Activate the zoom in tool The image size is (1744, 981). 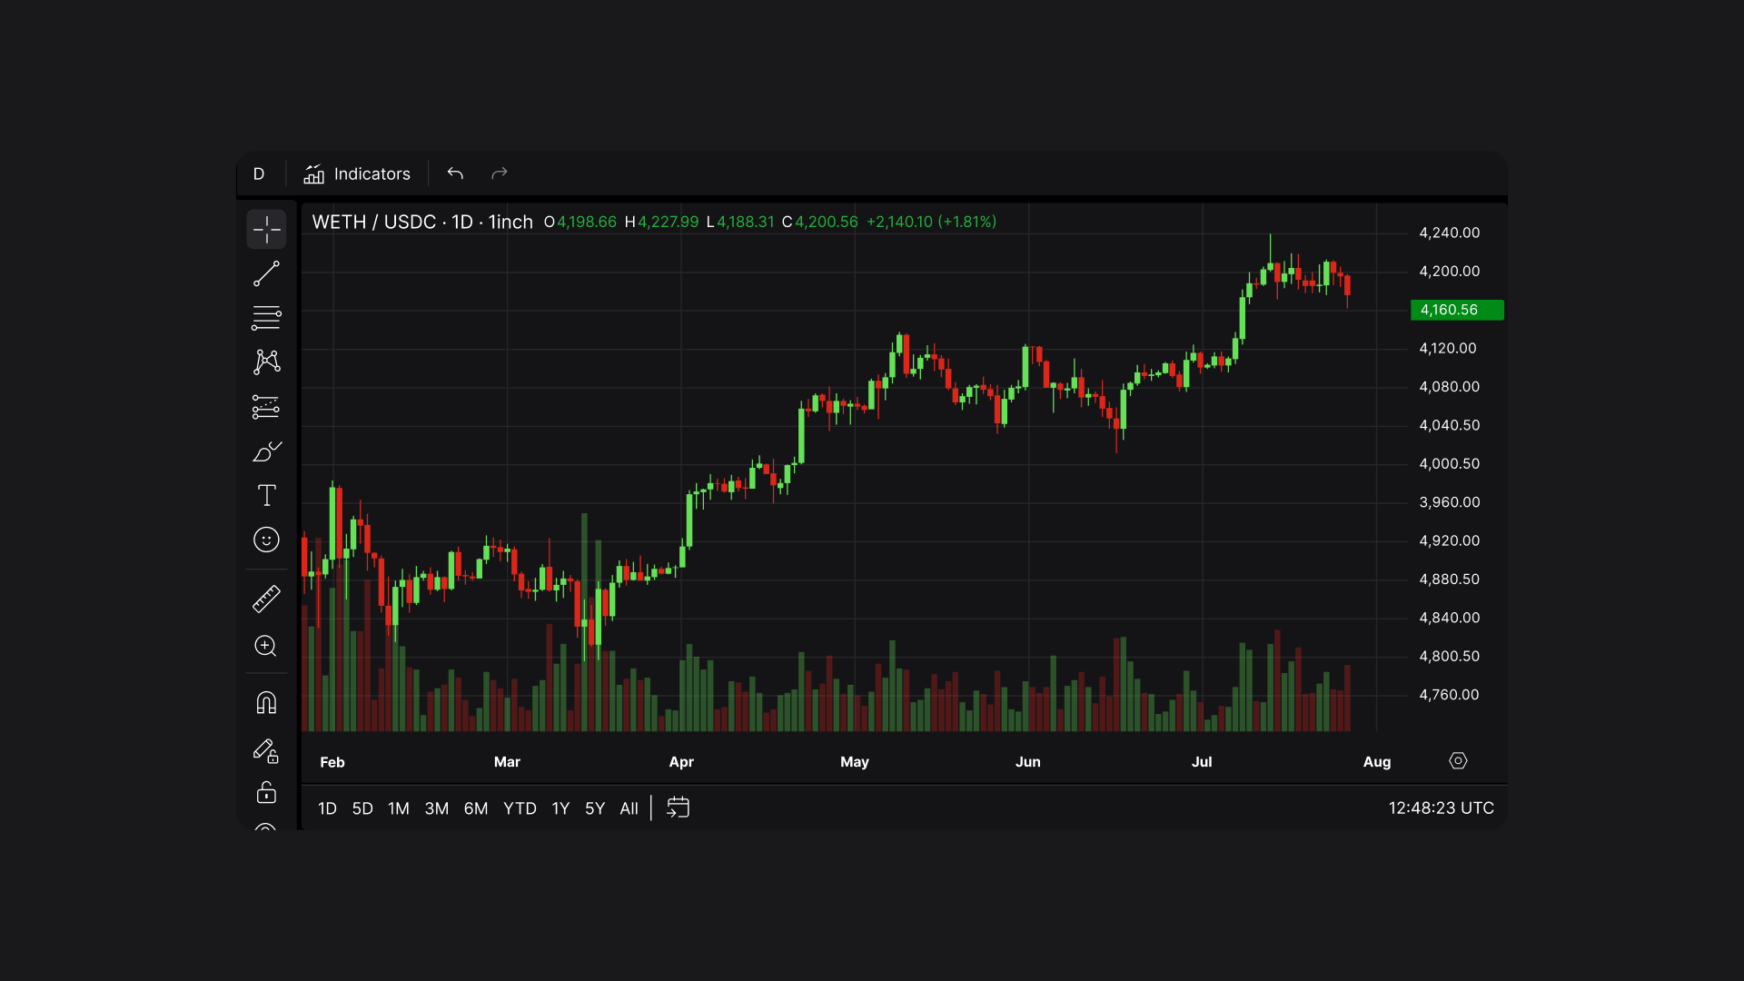click(x=266, y=646)
